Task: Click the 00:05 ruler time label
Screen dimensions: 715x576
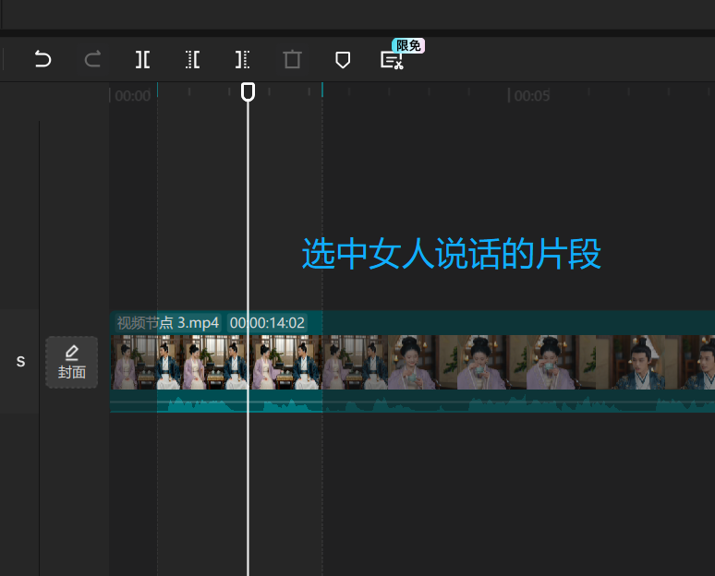Action: [x=532, y=96]
